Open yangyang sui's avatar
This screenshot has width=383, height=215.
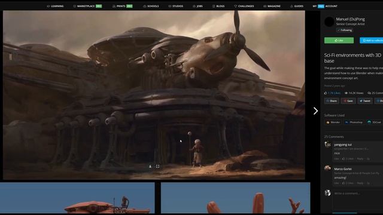point(327,145)
